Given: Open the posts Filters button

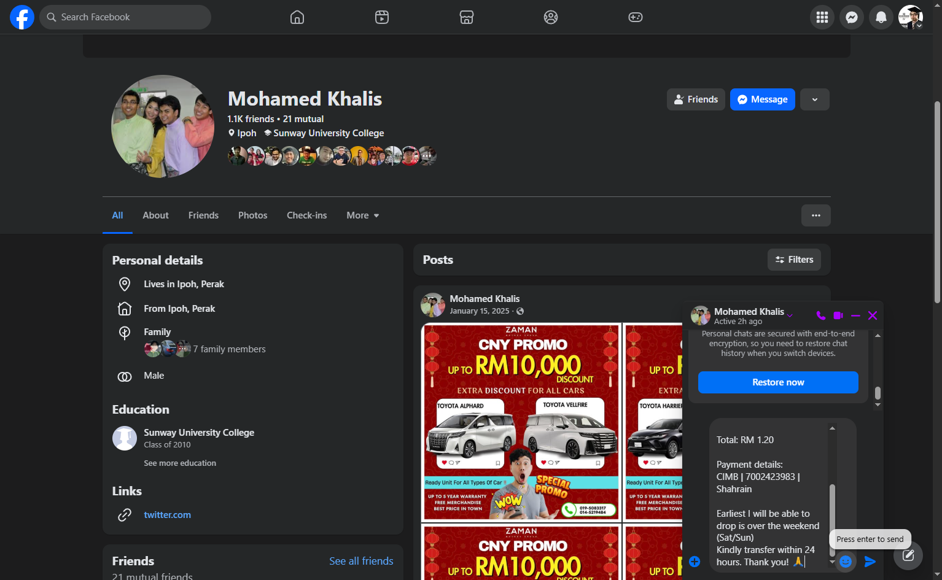Looking at the screenshot, I should pyautogui.click(x=794, y=260).
